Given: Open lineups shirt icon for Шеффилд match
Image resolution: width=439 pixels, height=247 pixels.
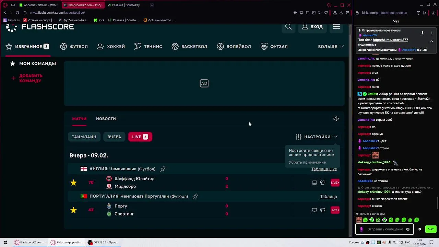Looking at the screenshot, I should (x=323, y=183).
